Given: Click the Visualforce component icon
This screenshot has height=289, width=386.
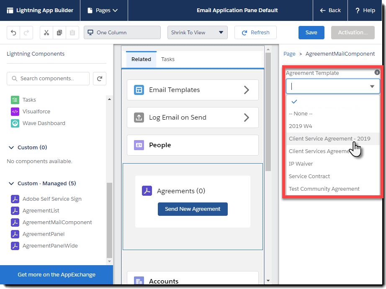Looking at the screenshot, I should pos(15,111).
